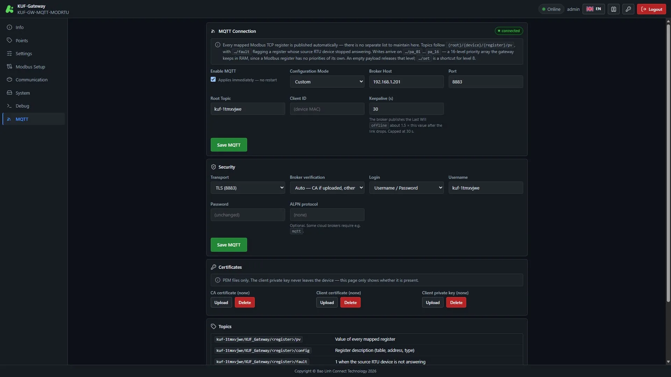The height and width of the screenshot is (377, 671).
Task: Focus the Client ID field
Action: (x=327, y=109)
